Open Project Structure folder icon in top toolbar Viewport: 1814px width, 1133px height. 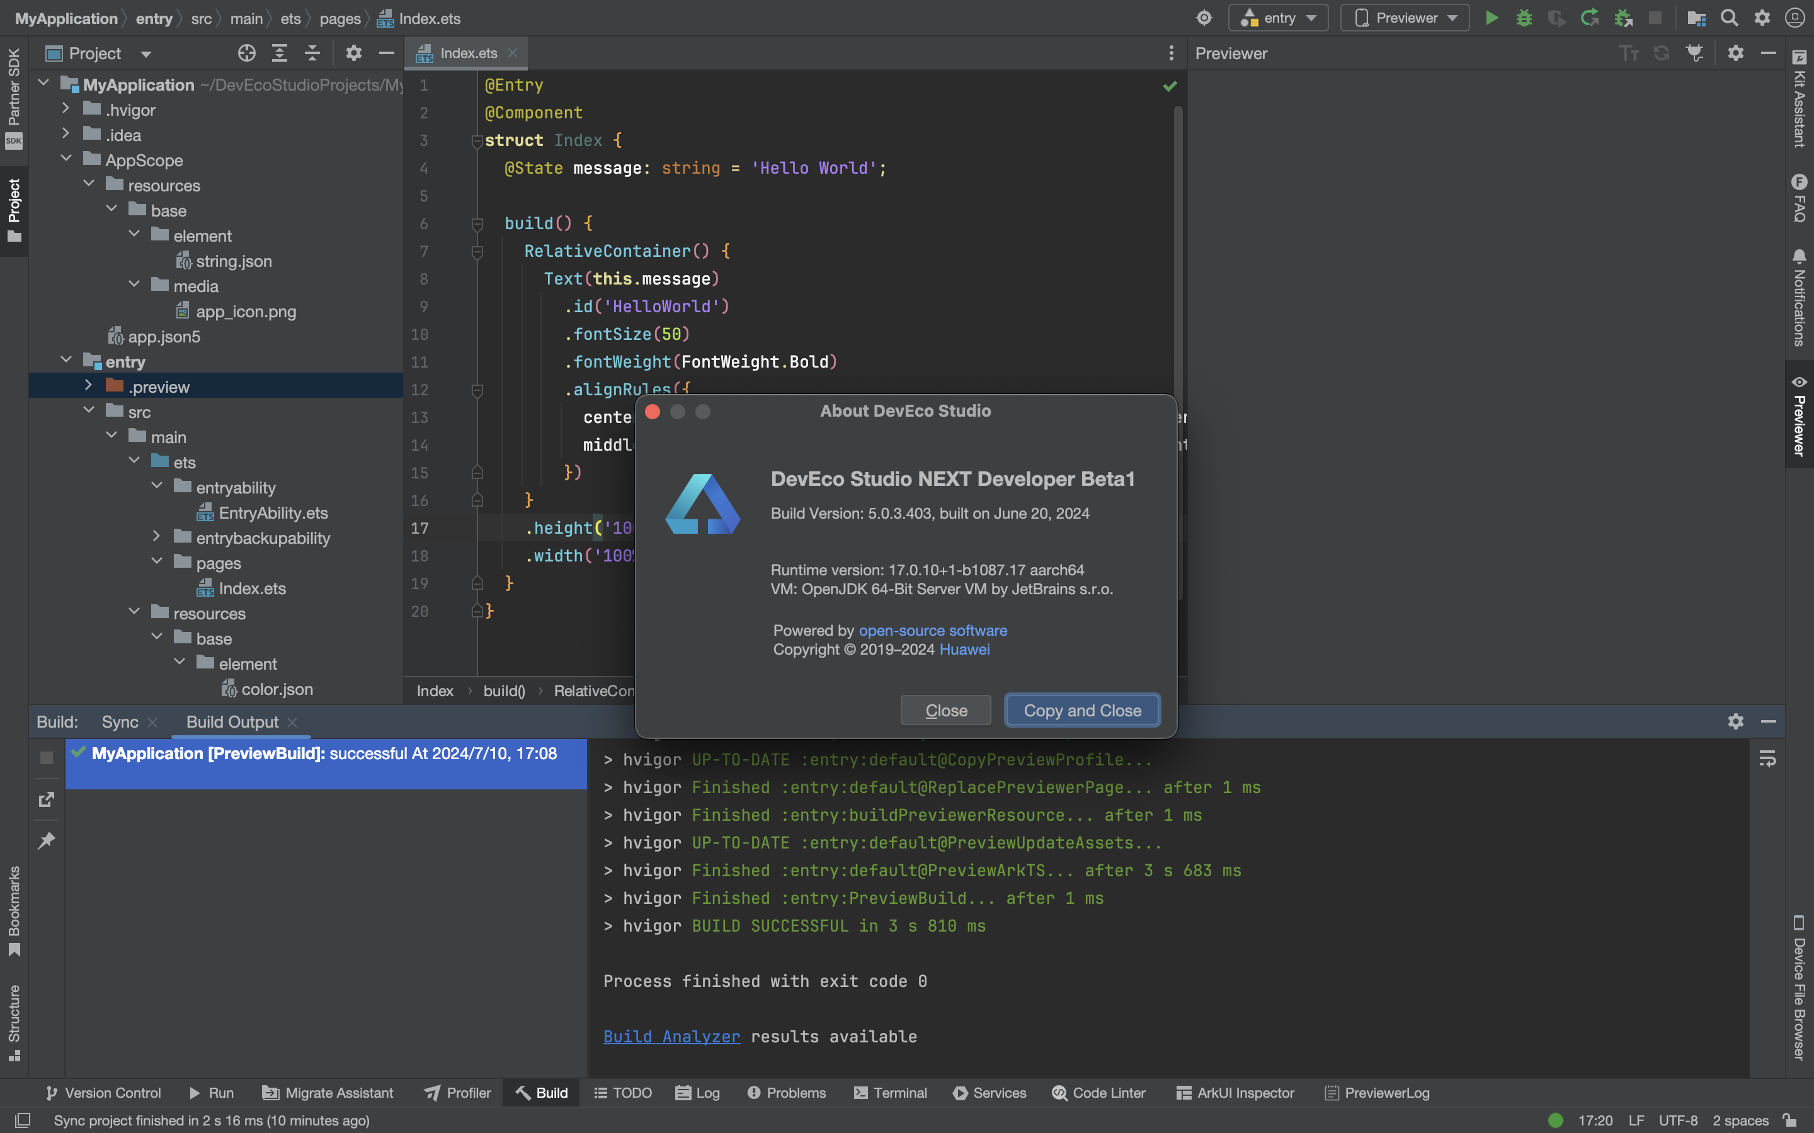(x=1696, y=18)
